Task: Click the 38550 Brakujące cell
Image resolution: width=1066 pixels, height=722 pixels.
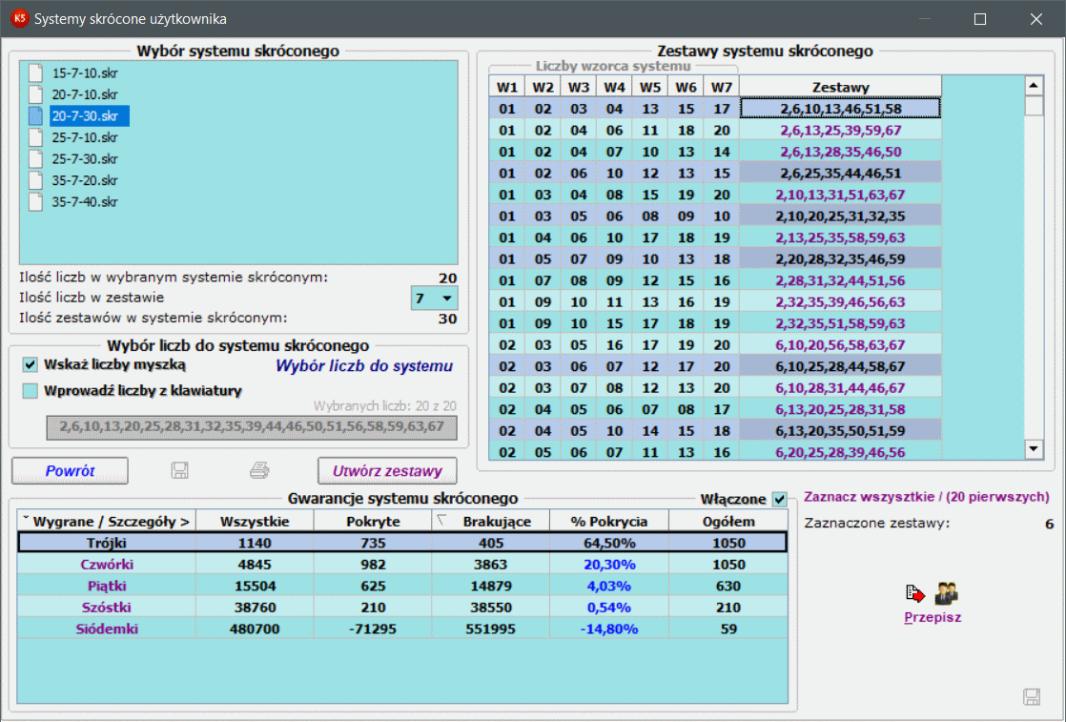Action: coord(491,608)
